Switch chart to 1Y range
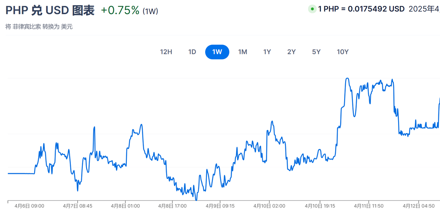The image size is (440, 212). [267, 52]
